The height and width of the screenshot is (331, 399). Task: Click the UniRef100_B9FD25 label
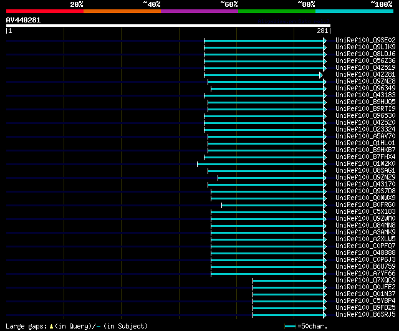tap(365, 308)
